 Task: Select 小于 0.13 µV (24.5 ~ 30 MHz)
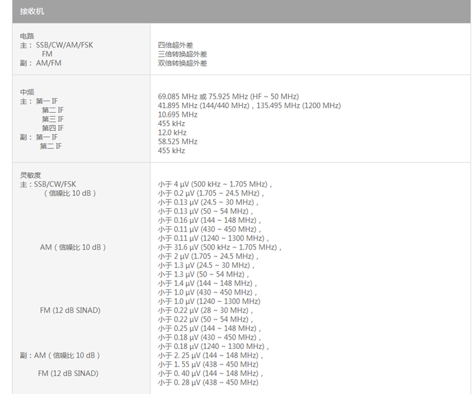point(209,202)
